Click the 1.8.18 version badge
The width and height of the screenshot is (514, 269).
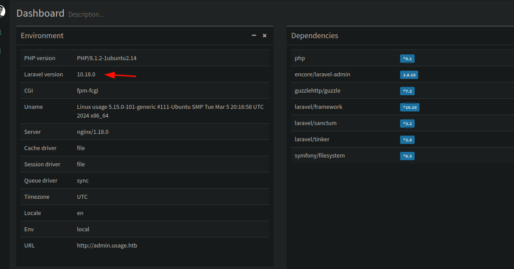pos(409,75)
